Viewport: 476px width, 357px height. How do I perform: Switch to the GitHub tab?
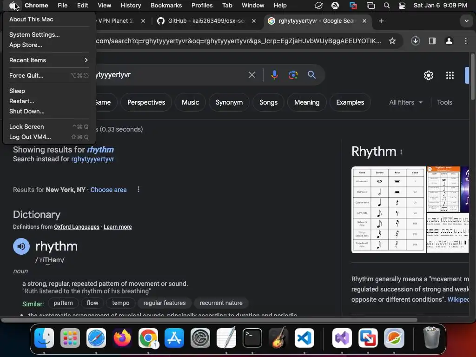[206, 20]
